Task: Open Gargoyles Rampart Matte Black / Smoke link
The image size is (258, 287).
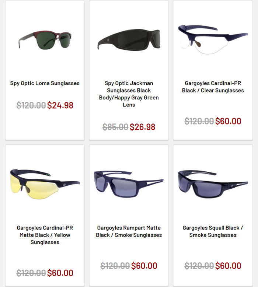Action: 129,231
